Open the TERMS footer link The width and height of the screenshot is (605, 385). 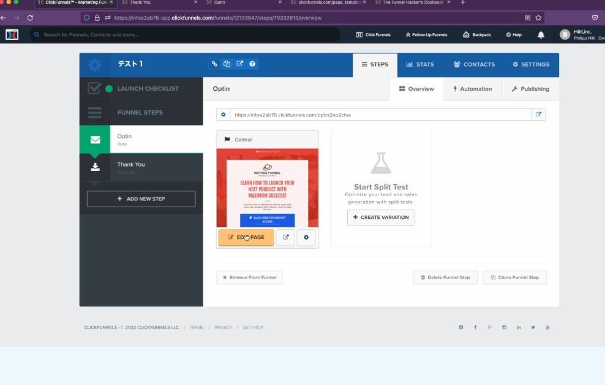pyautogui.click(x=197, y=327)
